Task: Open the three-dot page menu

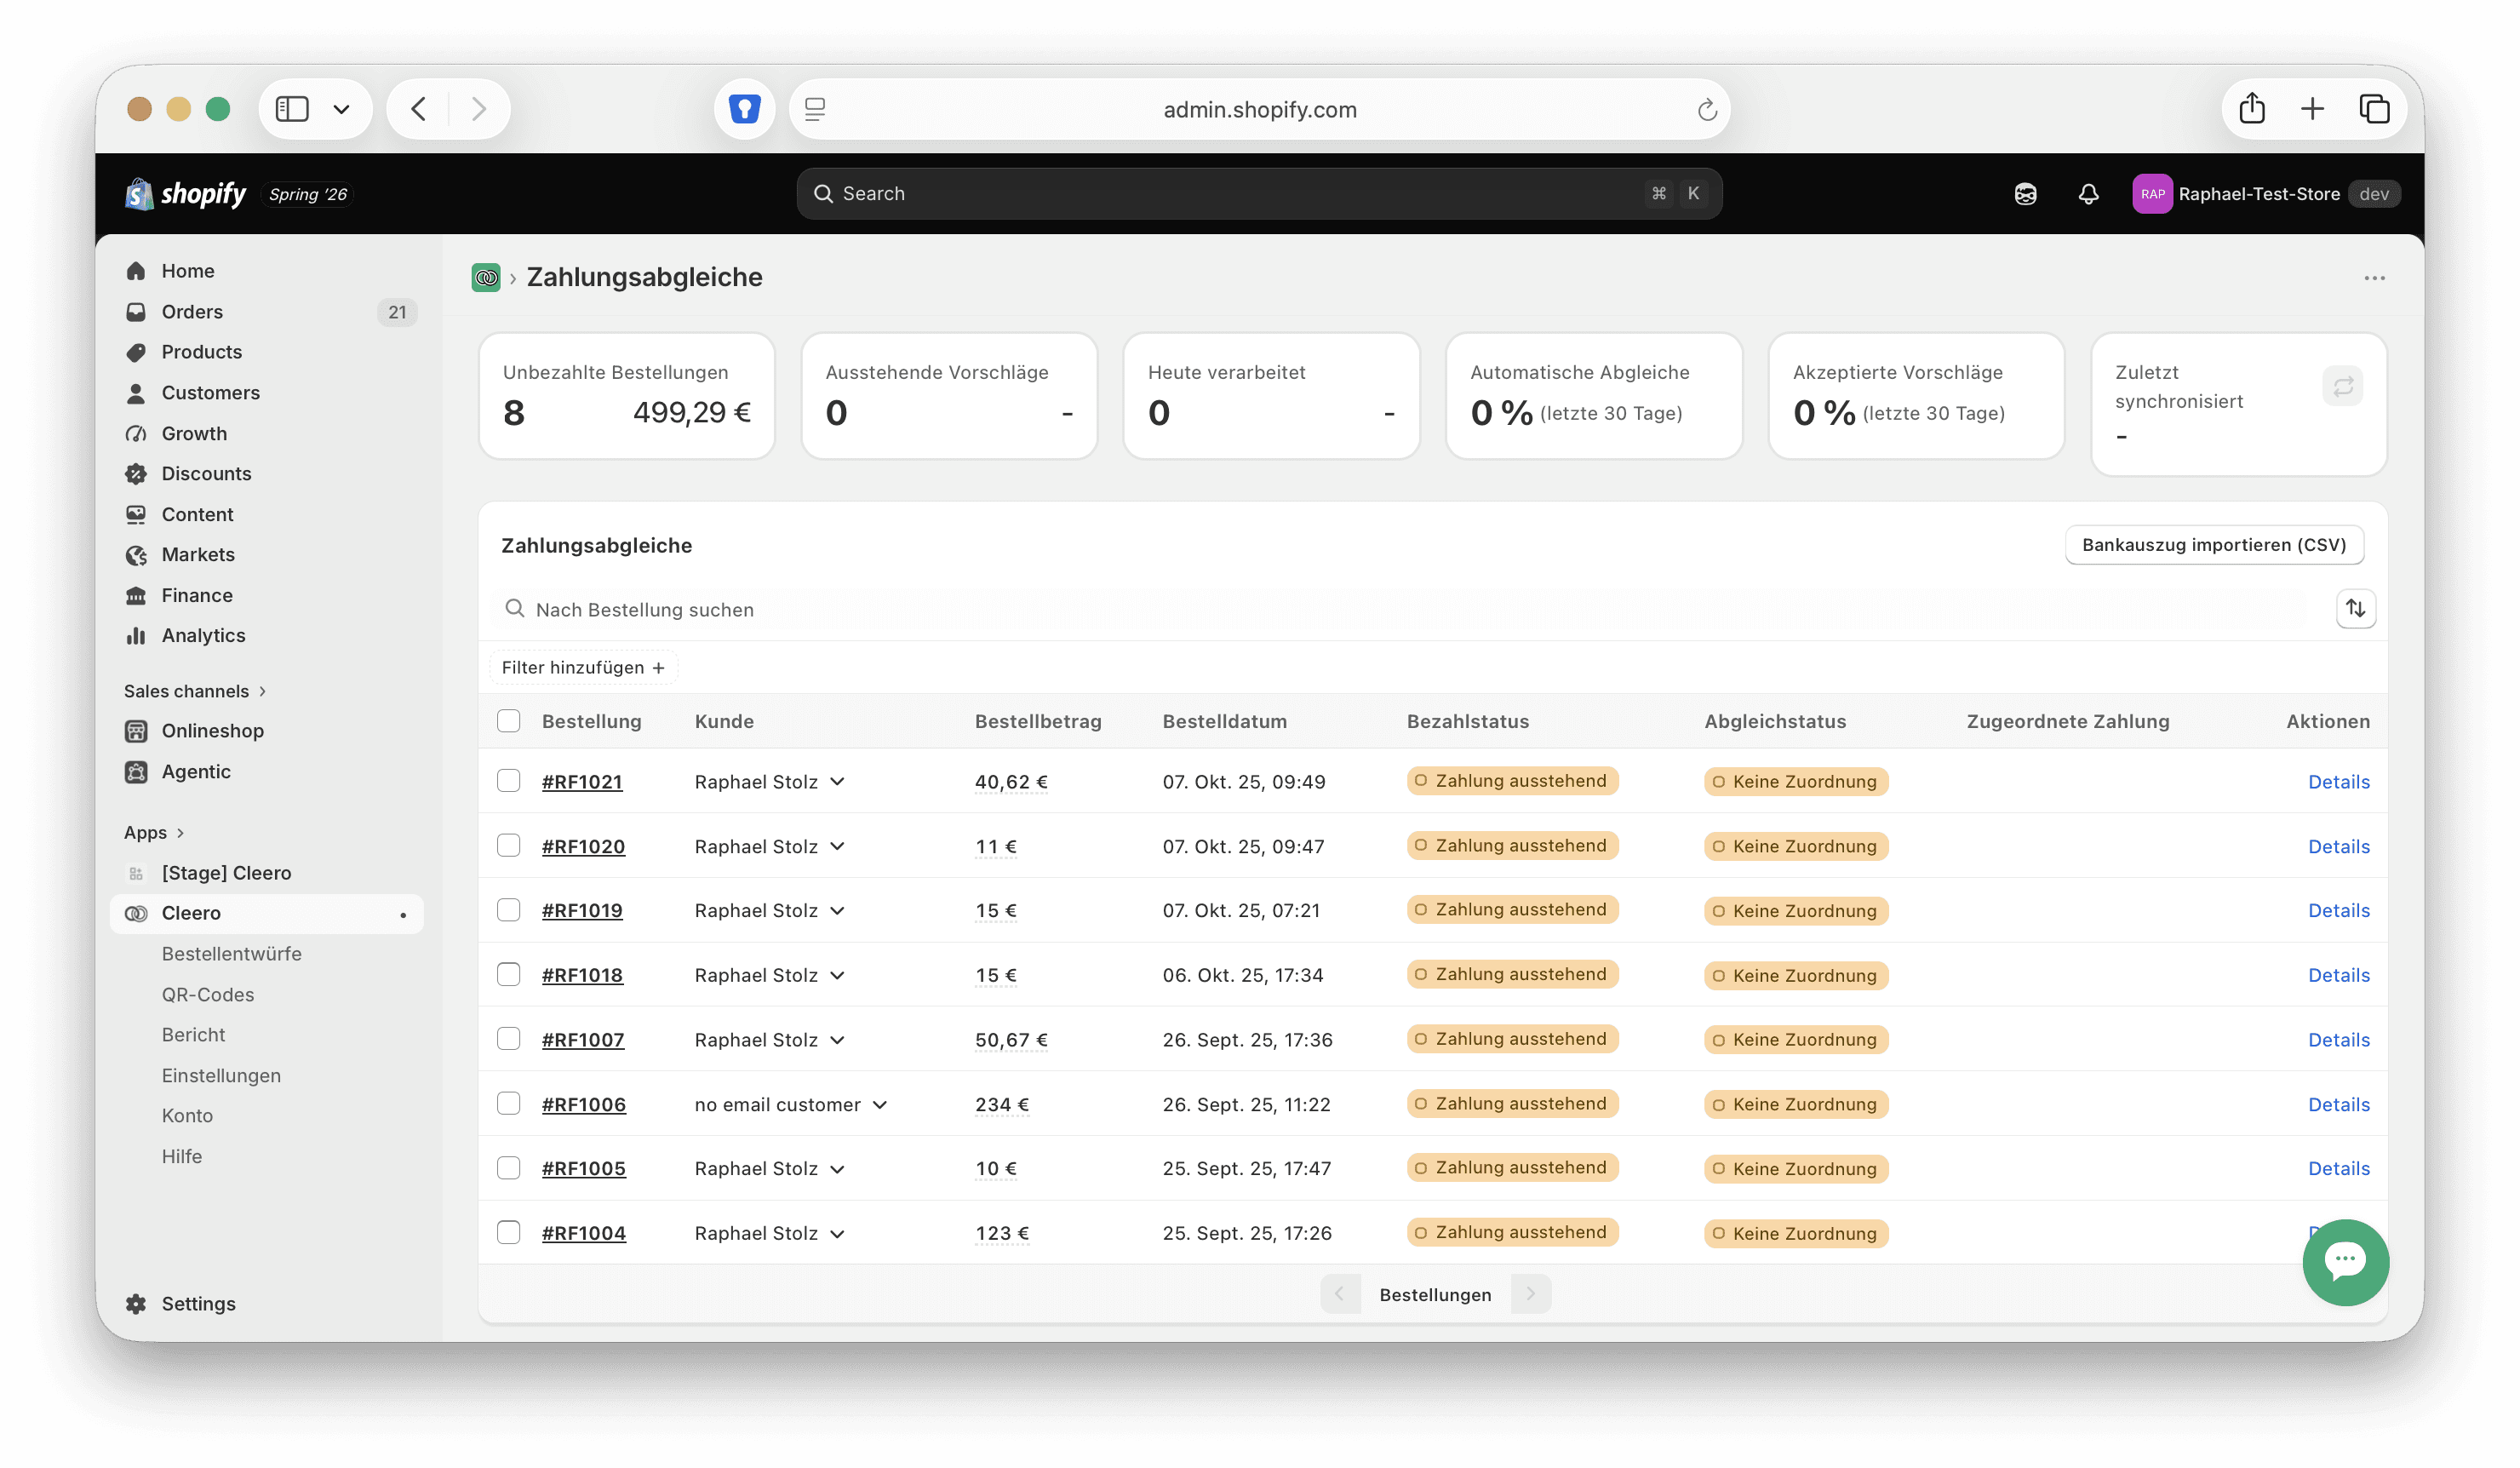Action: 2374,277
